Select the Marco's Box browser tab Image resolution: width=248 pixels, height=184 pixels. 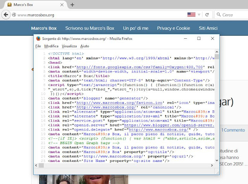35,5
